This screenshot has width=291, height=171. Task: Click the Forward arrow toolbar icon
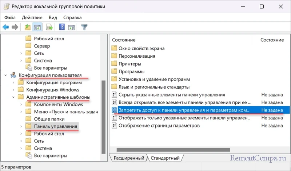pyautogui.click(x=15, y=27)
